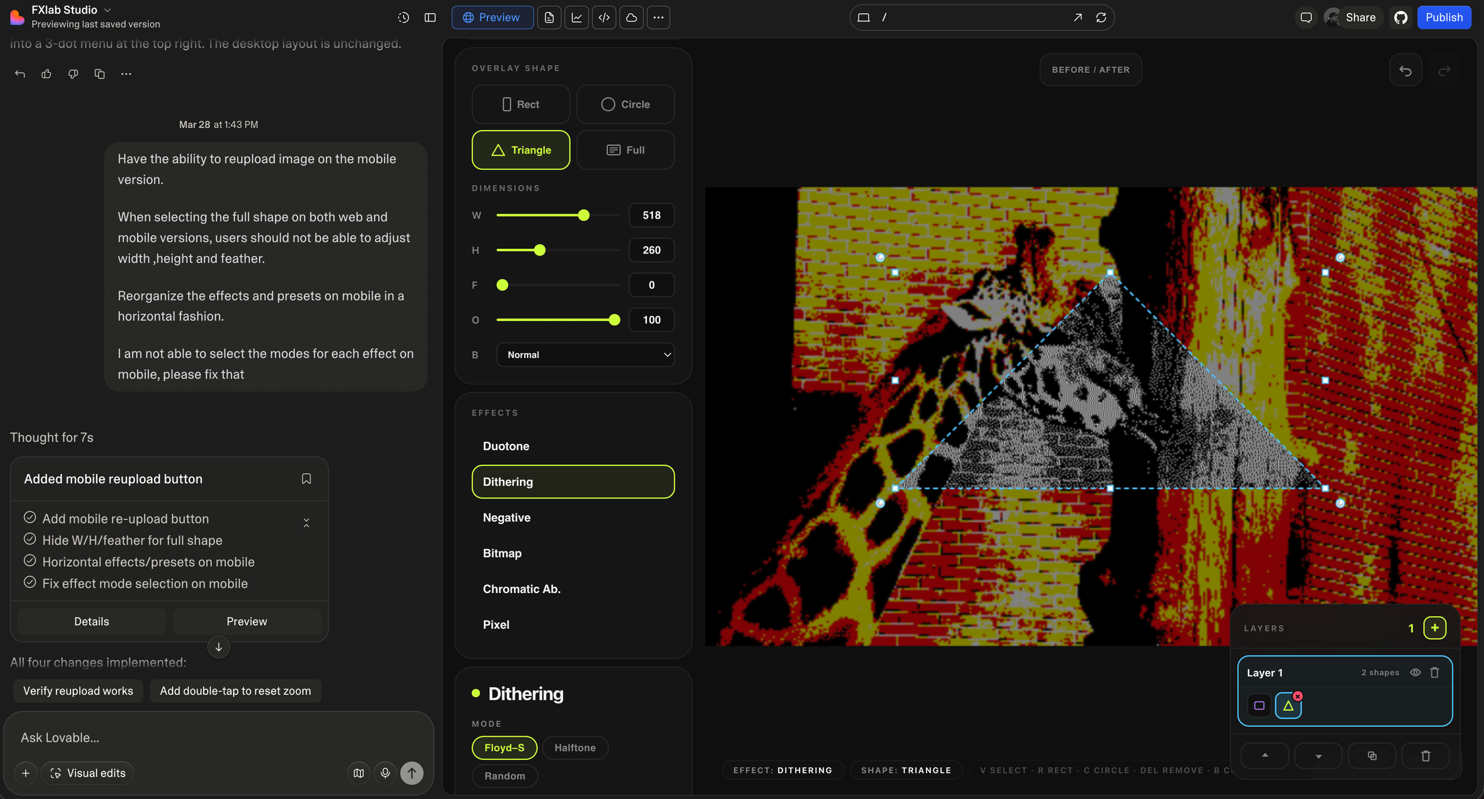The width and height of the screenshot is (1484, 799).
Task: Select the Negative effect
Action: (507, 518)
